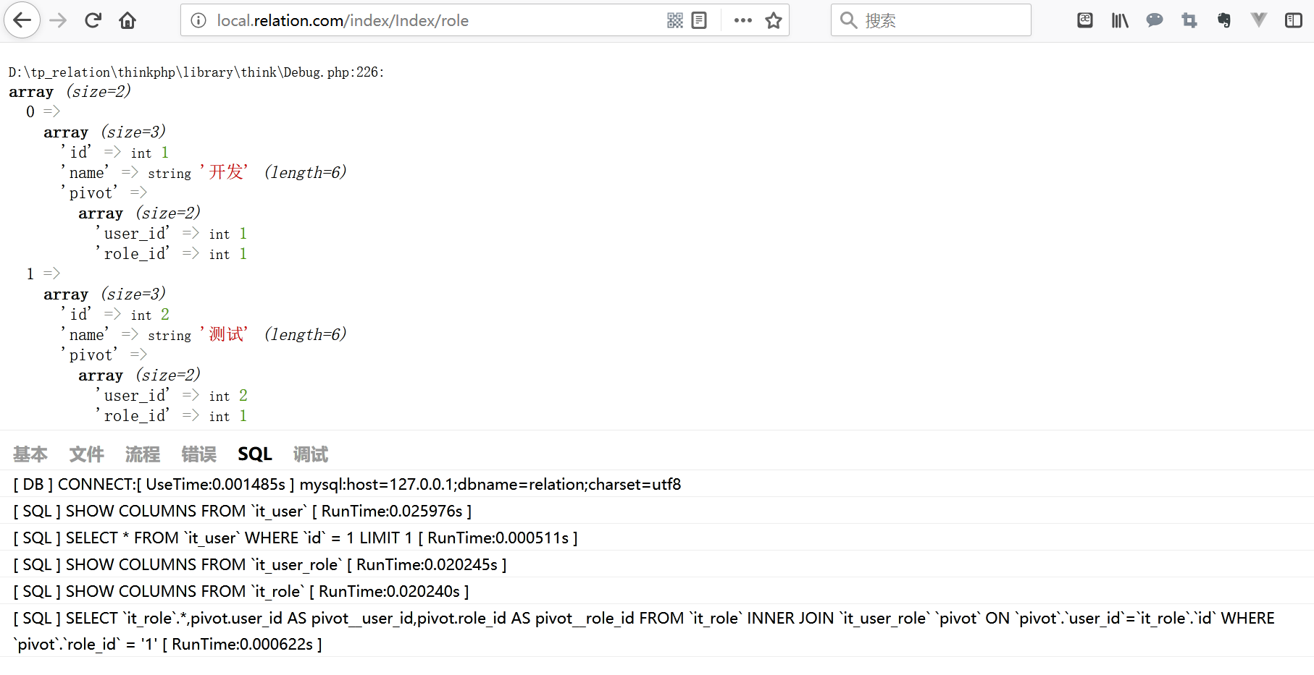
Task: Click the chat bubble extension icon
Action: (x=1154, y=20)
